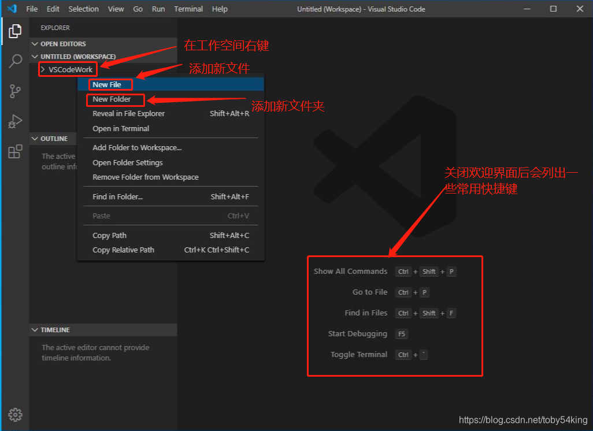Select Copy Relative Path entry
The height and width of the screenshot is (431, 593).
click(171, 250)
